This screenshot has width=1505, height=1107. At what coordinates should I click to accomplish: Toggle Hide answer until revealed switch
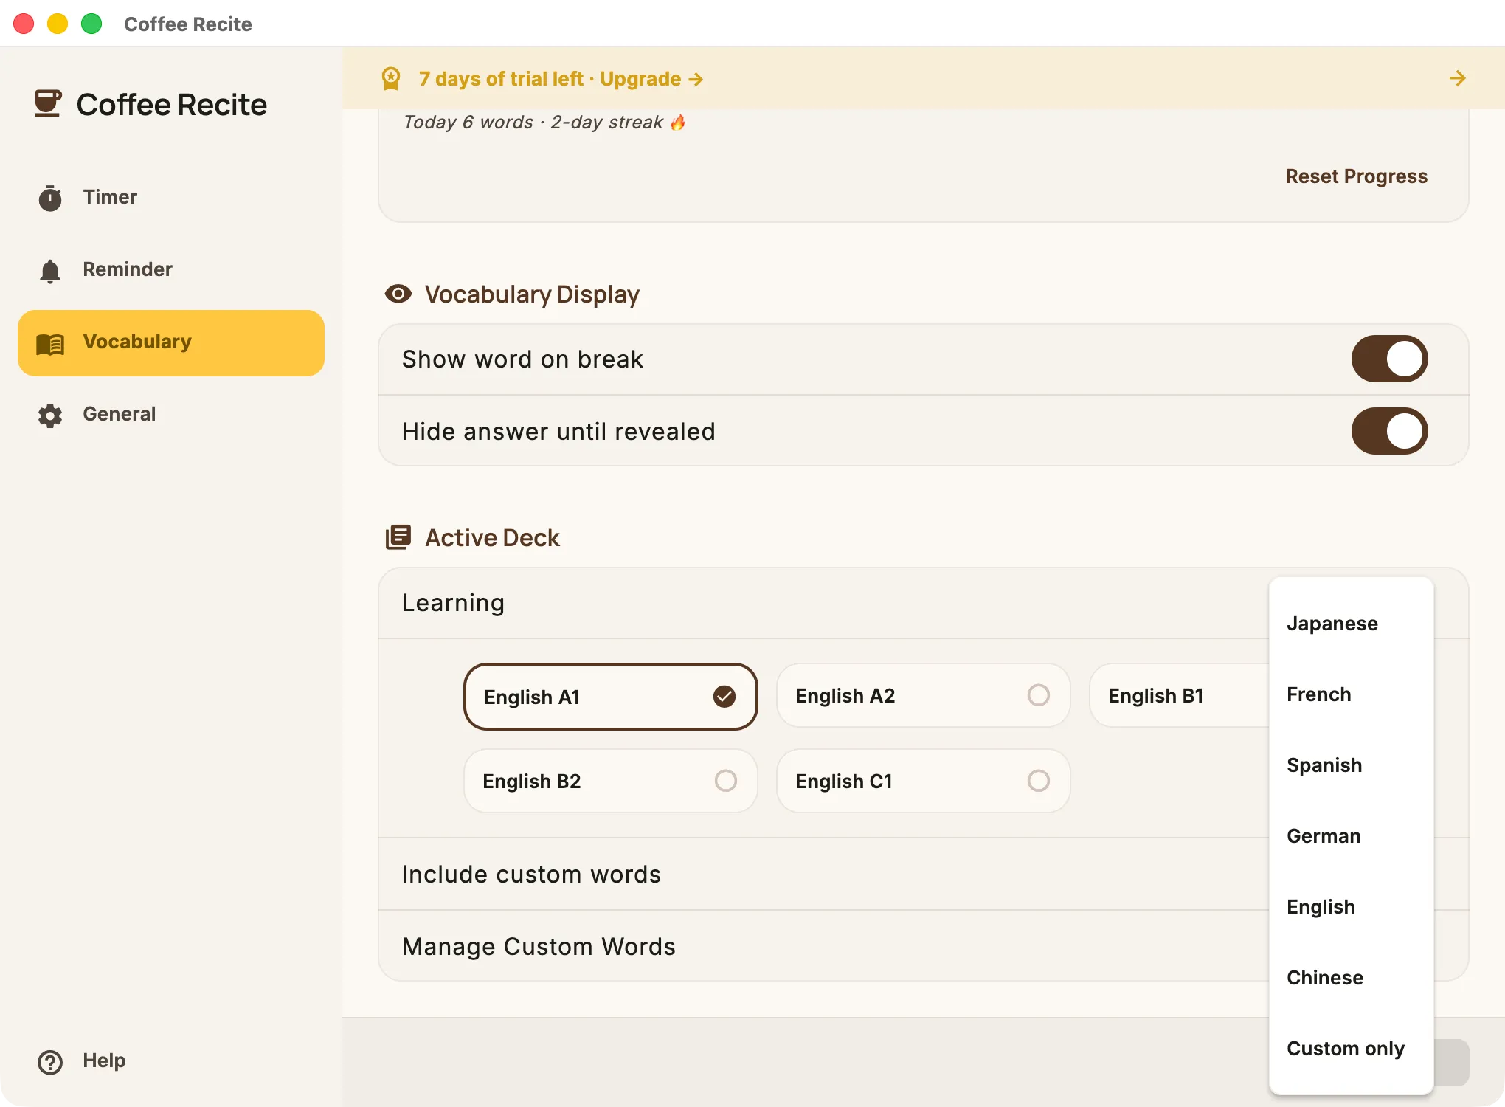coord(1389,431)
